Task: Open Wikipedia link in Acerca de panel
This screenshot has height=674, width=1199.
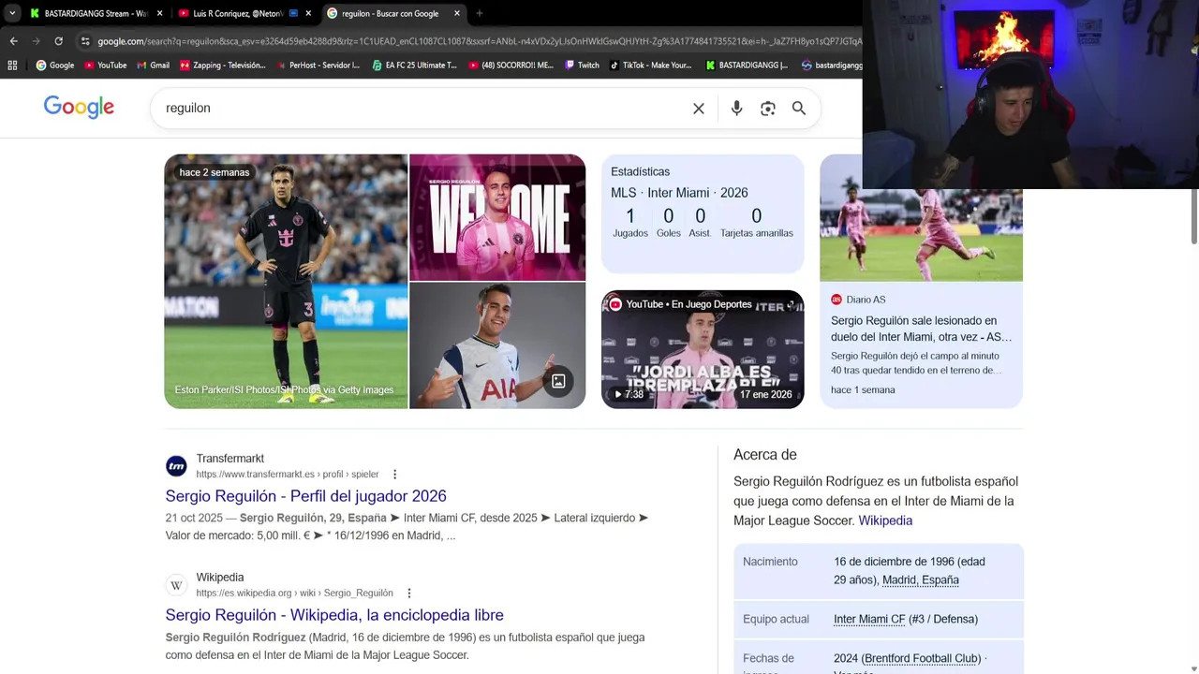Action: 885,520
